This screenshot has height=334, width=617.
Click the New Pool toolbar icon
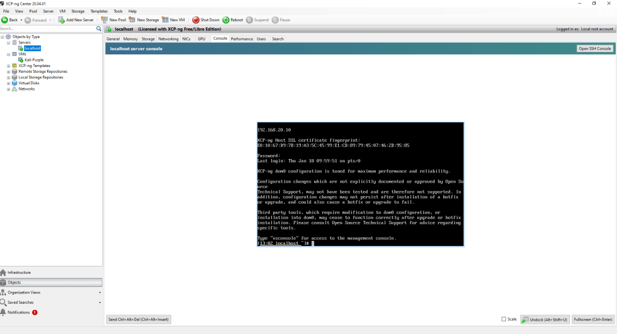coord(104,20)
